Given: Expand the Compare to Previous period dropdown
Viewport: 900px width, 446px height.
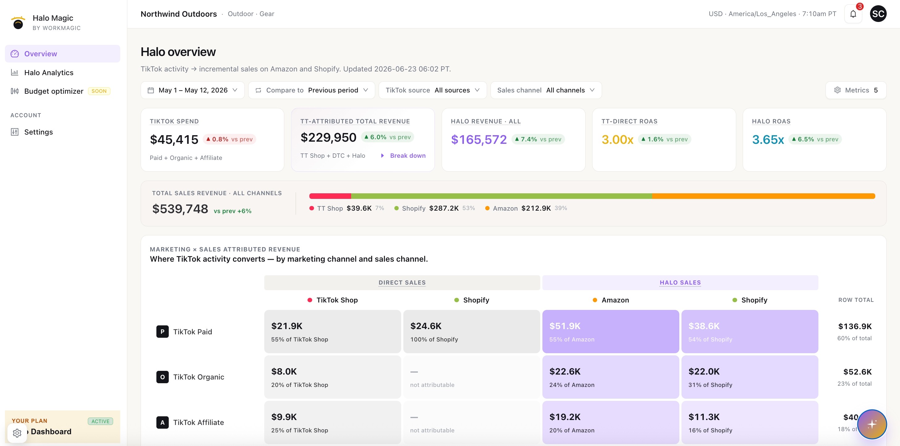Looking at the screenshot, I should click(312, 90).
